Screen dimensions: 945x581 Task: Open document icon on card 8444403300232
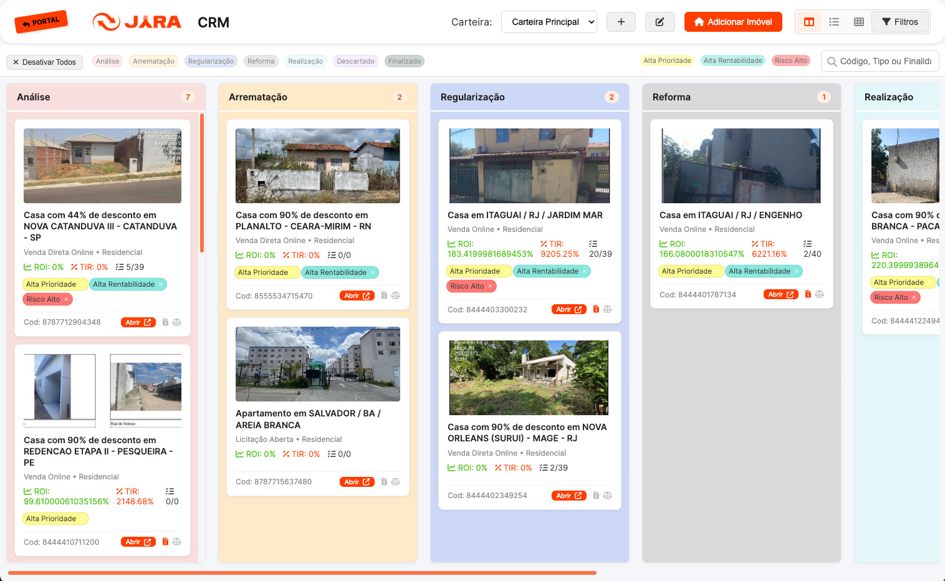[596, 309]
